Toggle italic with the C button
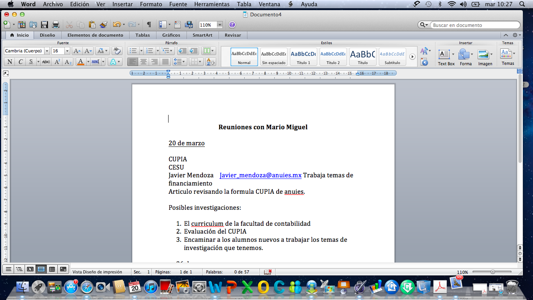 click(20, 62)
